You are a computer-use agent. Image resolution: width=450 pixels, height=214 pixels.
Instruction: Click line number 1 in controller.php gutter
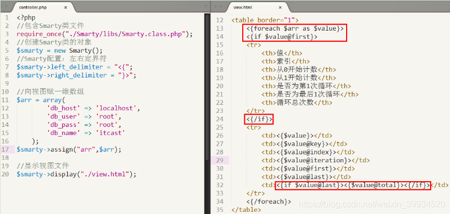[7, 18]
